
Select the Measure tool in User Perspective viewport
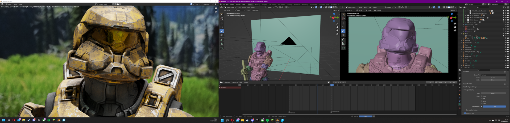click(222, 44)
